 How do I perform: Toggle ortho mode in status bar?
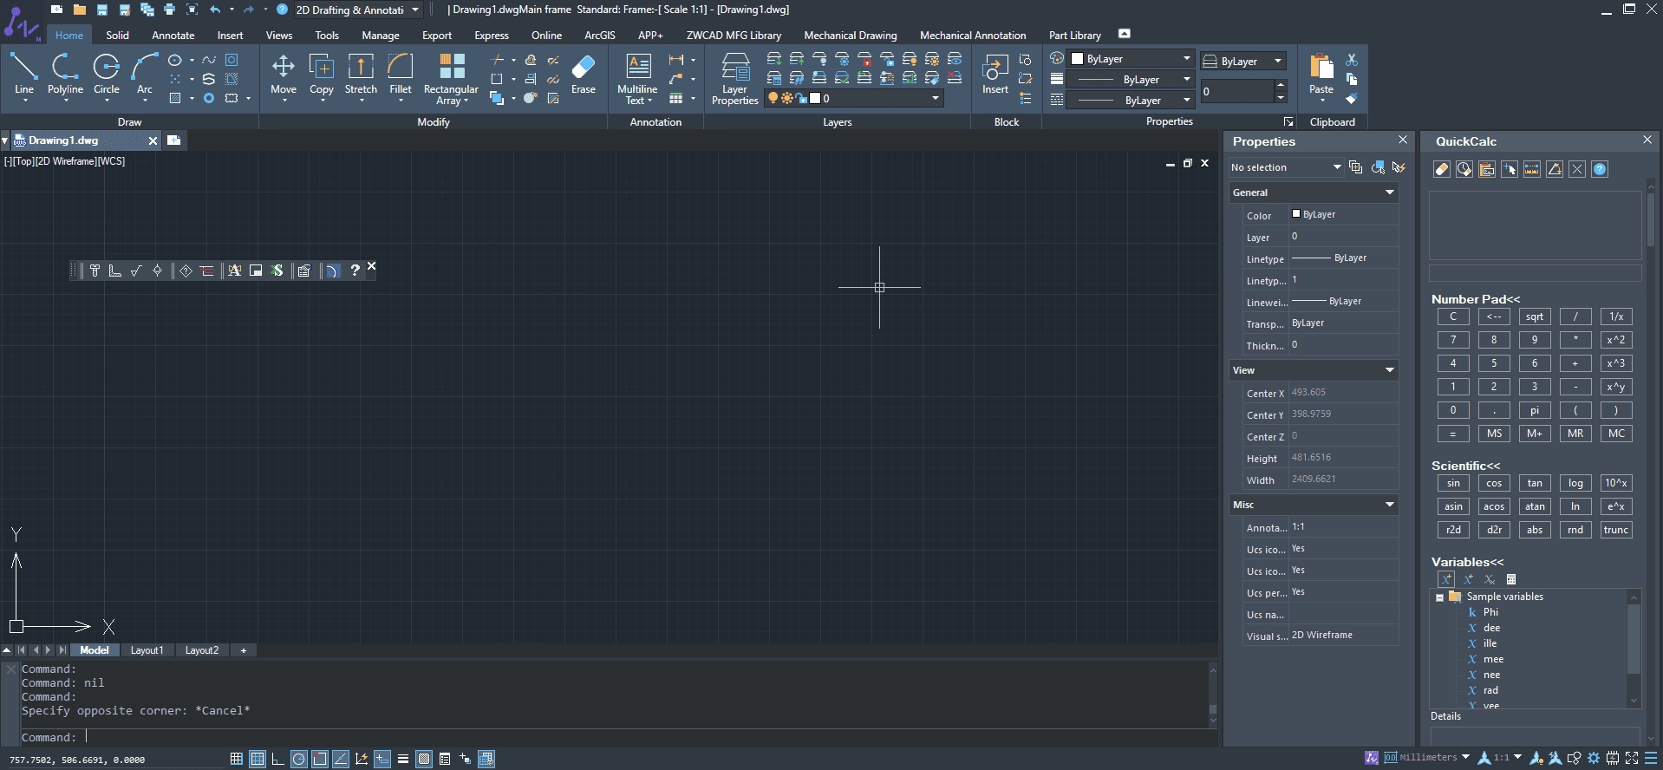[277, 759]
